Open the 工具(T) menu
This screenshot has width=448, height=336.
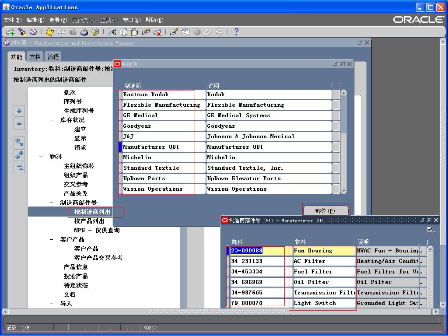coord(109,20)
